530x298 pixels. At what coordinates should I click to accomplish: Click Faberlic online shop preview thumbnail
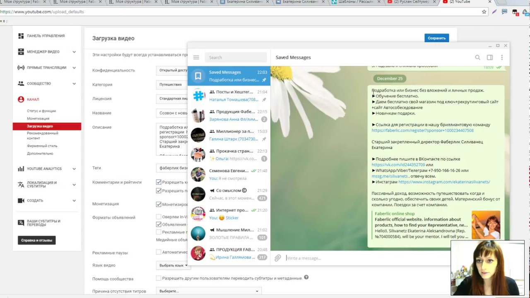click(486, 225)
